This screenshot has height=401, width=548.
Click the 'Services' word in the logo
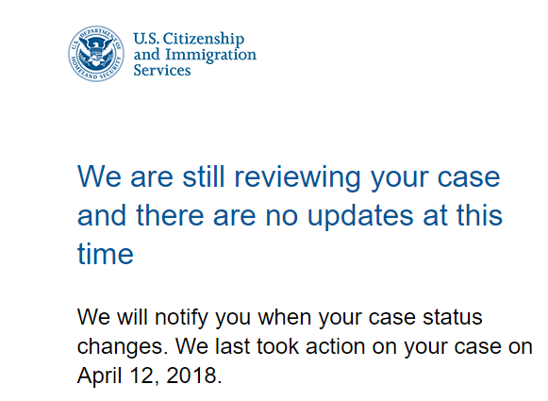(x=162, y=70)
